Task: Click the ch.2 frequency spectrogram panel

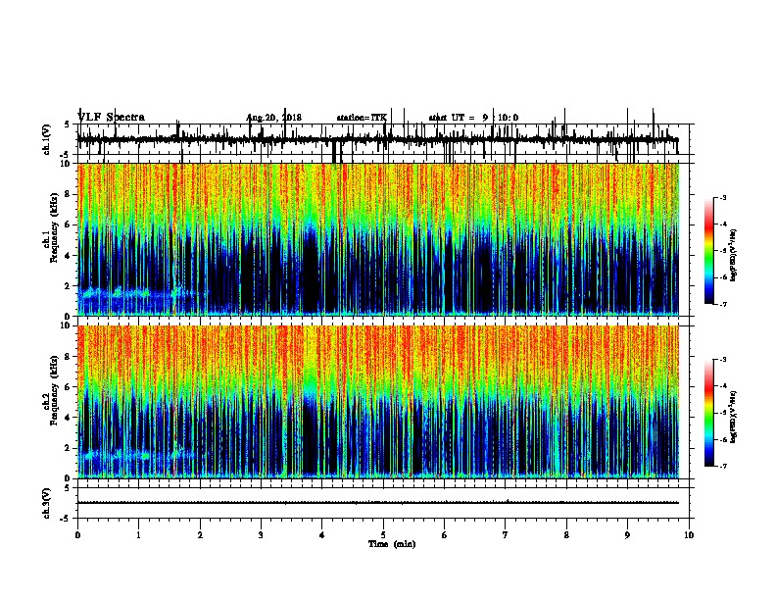Action: 378,402
